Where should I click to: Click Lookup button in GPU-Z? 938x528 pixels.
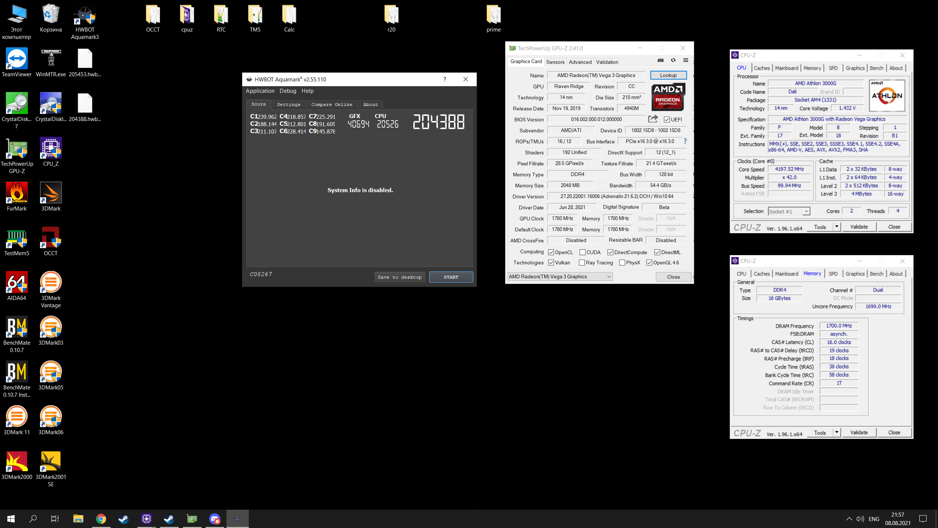pyautogui.click(x=668, y=75)
